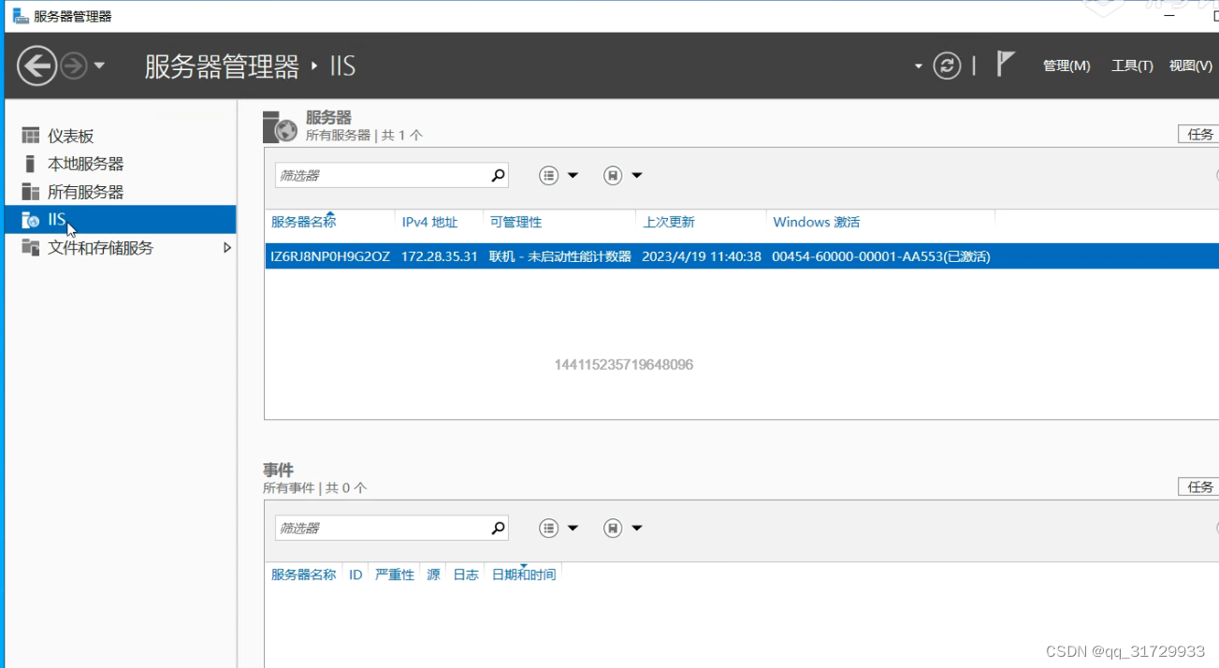This screenshot has height=668, width=1219.
Task: Open the list view options dropdown arrow
Action: pos(573,175)
